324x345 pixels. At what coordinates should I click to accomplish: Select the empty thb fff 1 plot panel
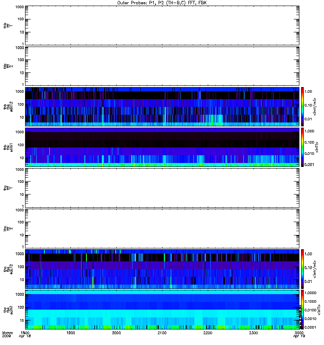pos(162,25)
